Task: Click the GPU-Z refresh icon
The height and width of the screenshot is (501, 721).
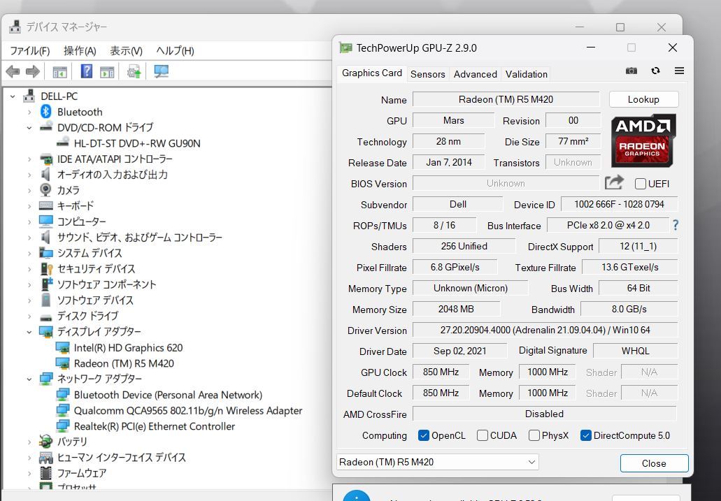Action: click(656, 71)
